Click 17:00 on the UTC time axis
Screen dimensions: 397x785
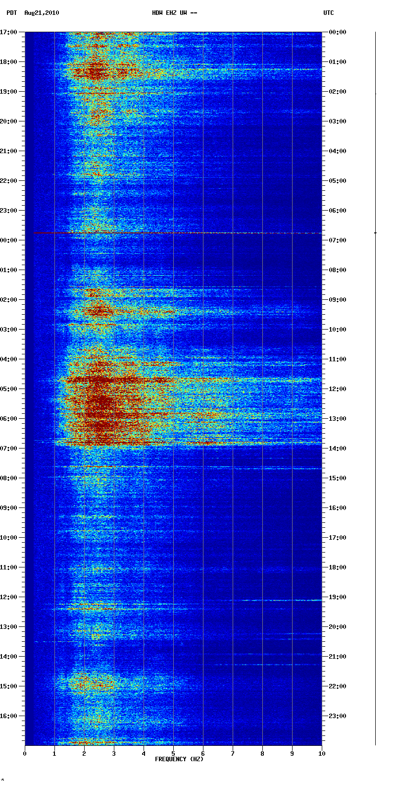pos(338,538)
